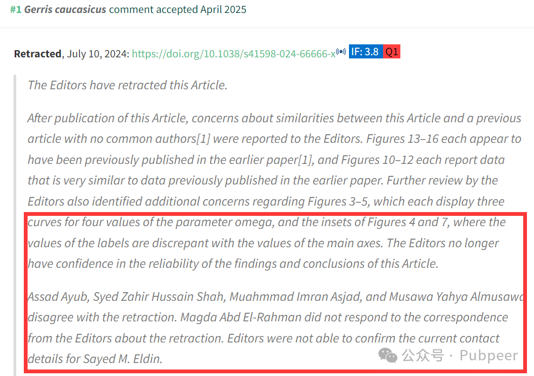Click the WeChat logo in the watermark

pos(387,355)
